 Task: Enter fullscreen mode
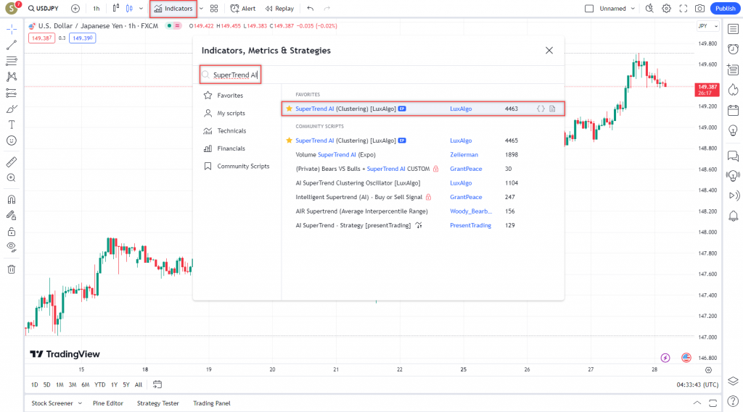click(x=684, y=9)
